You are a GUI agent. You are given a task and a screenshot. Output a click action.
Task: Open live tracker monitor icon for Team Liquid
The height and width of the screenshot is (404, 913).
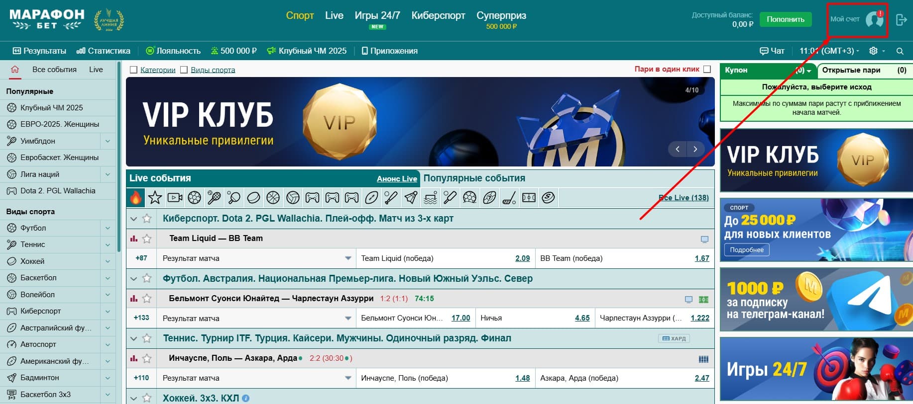click(x=704, y=239)
